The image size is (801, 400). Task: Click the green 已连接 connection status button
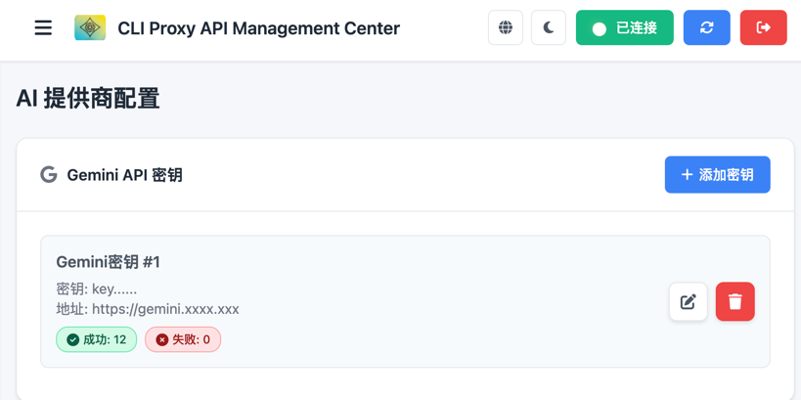[x=624, y=28]
